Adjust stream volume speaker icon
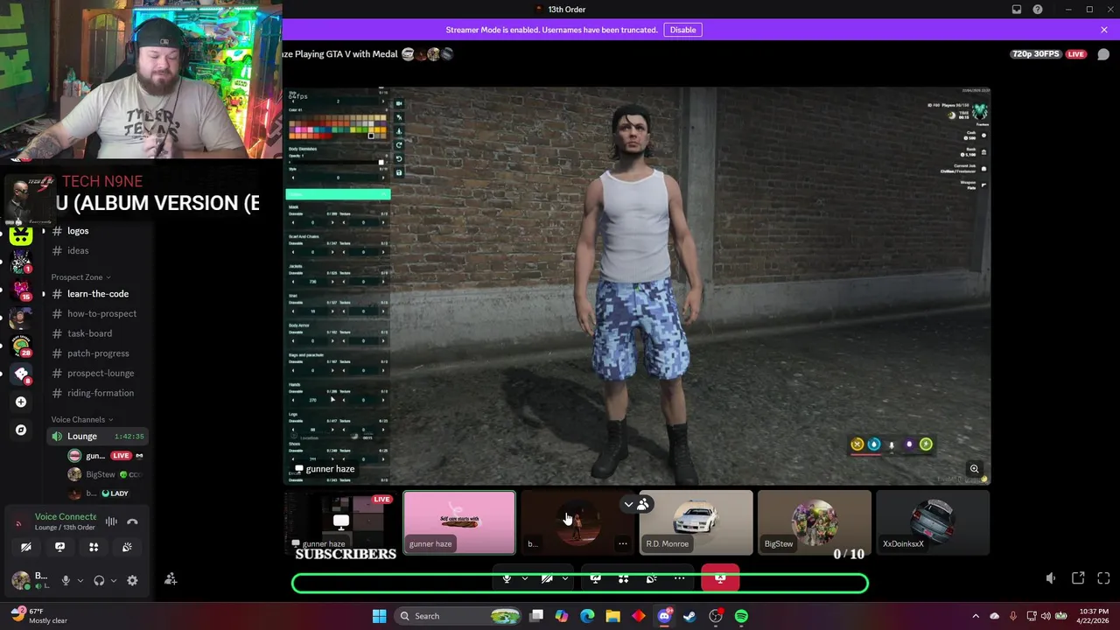 tap(1051, 578)
